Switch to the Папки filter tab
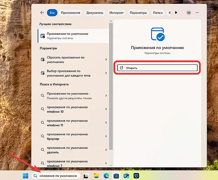 click(158, 13)
